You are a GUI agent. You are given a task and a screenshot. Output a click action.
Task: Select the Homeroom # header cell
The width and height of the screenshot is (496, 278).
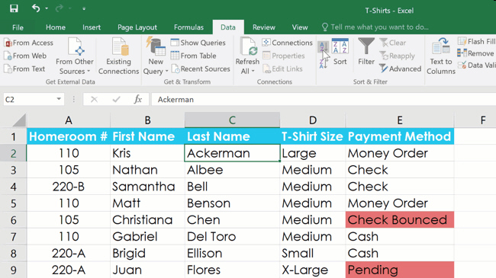pos(69,136)
